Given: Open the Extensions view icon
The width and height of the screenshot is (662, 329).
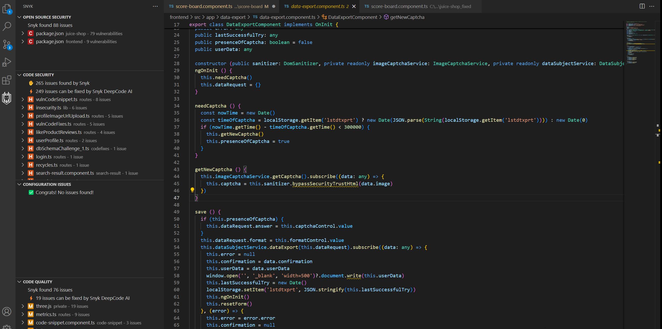Looking at the screenshot, I should (7, 80).
